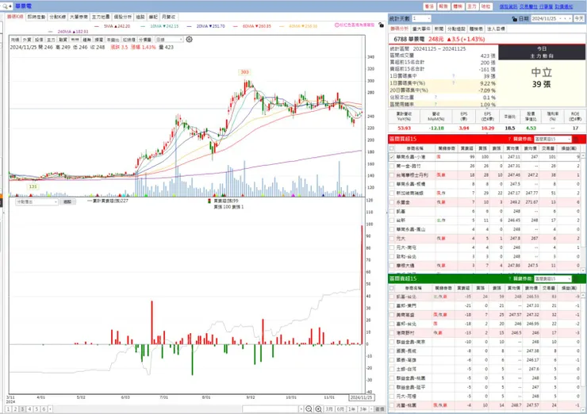Switch to the 重大事件 tab
The width and height of the screenshot is (587, 414).
[x=421, y=29]
